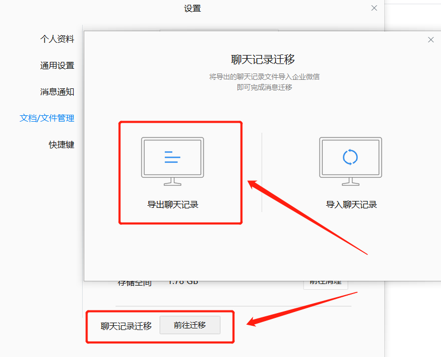Switch to the 设置 settings title area
The width and height of the screenshot is (441, 357).
pyautogui.click(x=192, y=8)
